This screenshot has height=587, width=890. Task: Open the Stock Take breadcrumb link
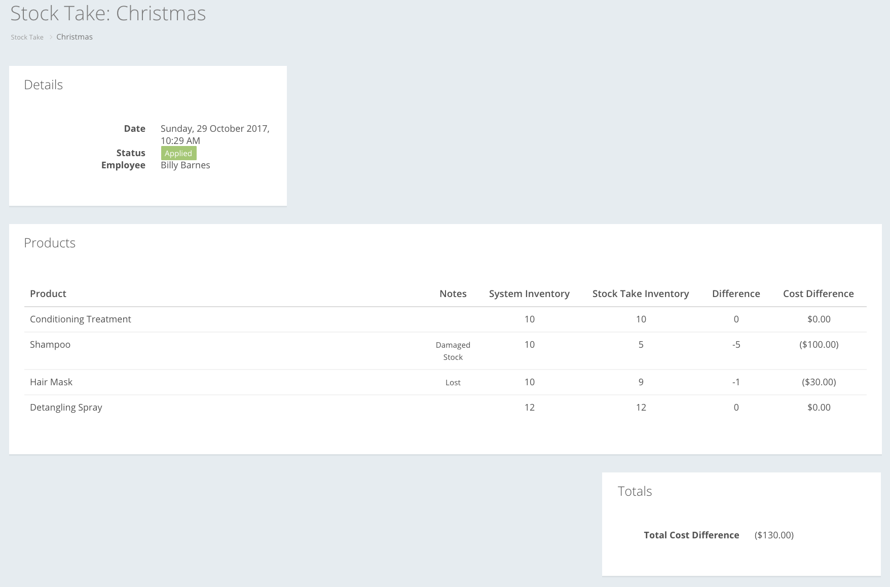(27, 36)
